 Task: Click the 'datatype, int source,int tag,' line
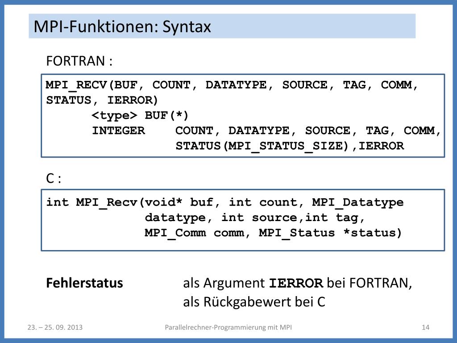coord(255,218)
